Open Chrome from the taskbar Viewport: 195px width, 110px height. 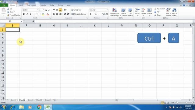tap(39, 107)
